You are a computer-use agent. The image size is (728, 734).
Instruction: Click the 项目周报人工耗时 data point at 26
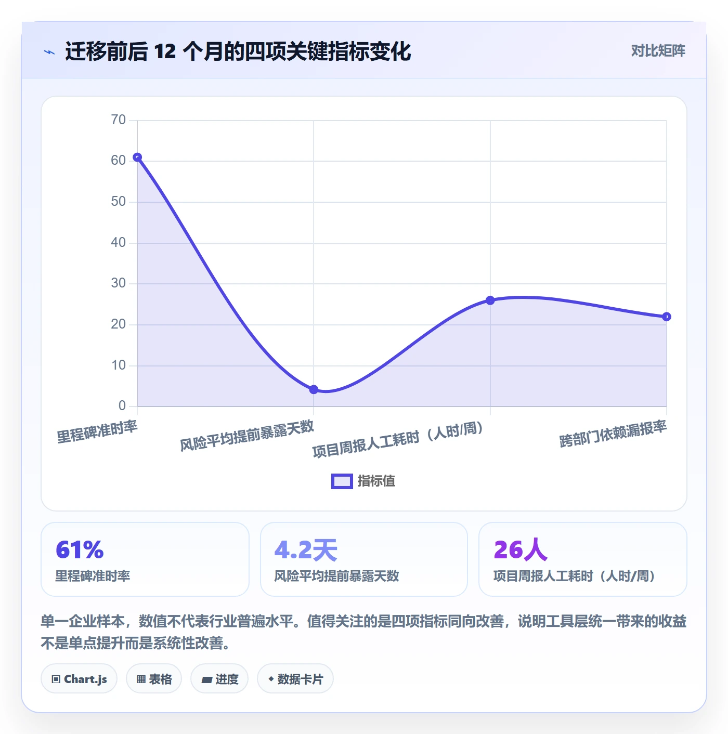pyautogui.click(x=490, y=300)
